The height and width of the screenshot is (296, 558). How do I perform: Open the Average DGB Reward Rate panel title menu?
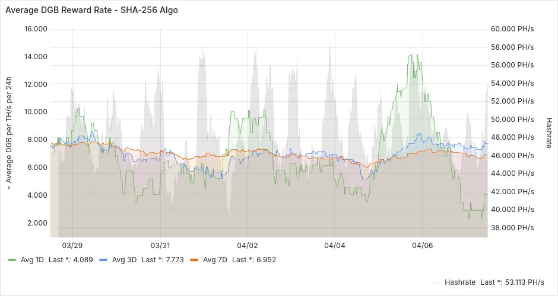(x=91, y=10)
